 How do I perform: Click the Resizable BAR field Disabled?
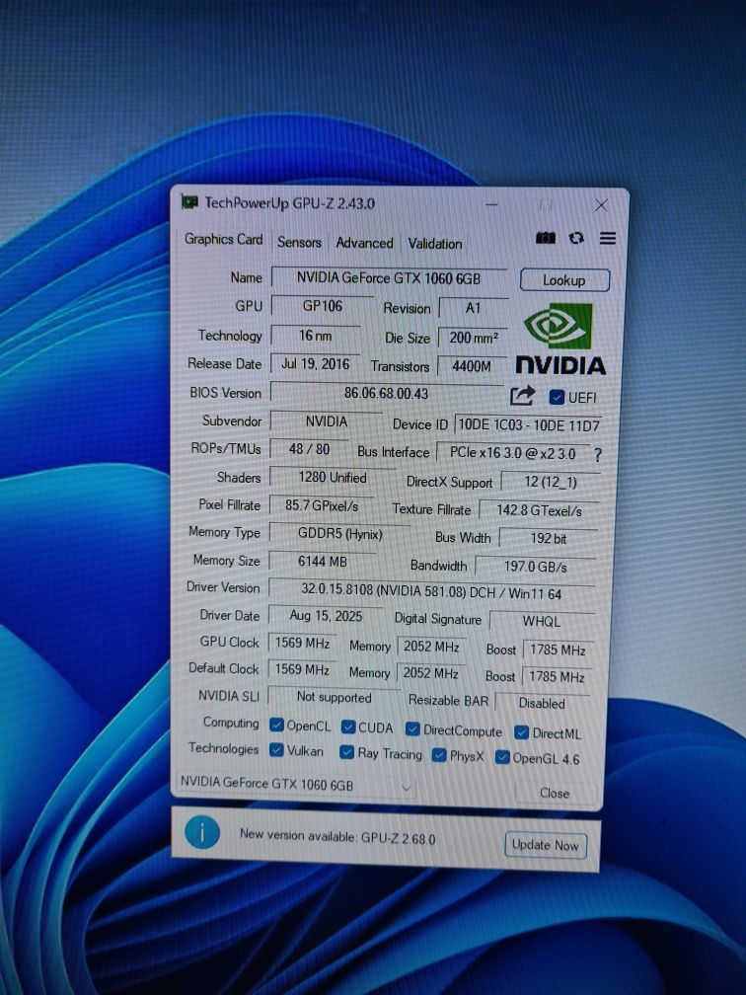(x=542, y=703)
